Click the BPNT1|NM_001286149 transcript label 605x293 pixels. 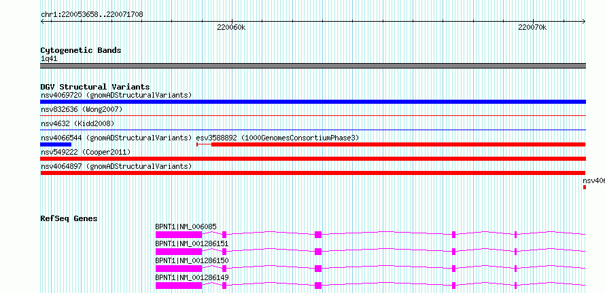coord(192,277)
